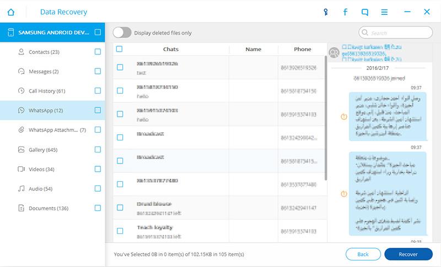441x267 pixels.
Task: Sort by the Phone column header
Action: [x=302, y=49]
